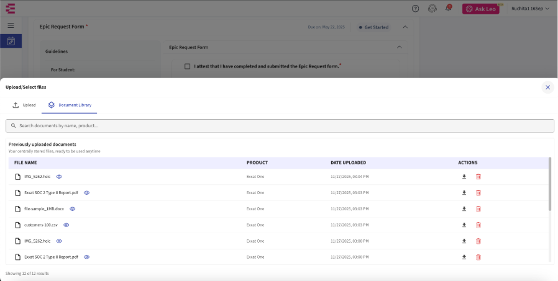Close the Upload/Select files dialog
This screenshot has height=281, width=558.
[x=547, y=87]
